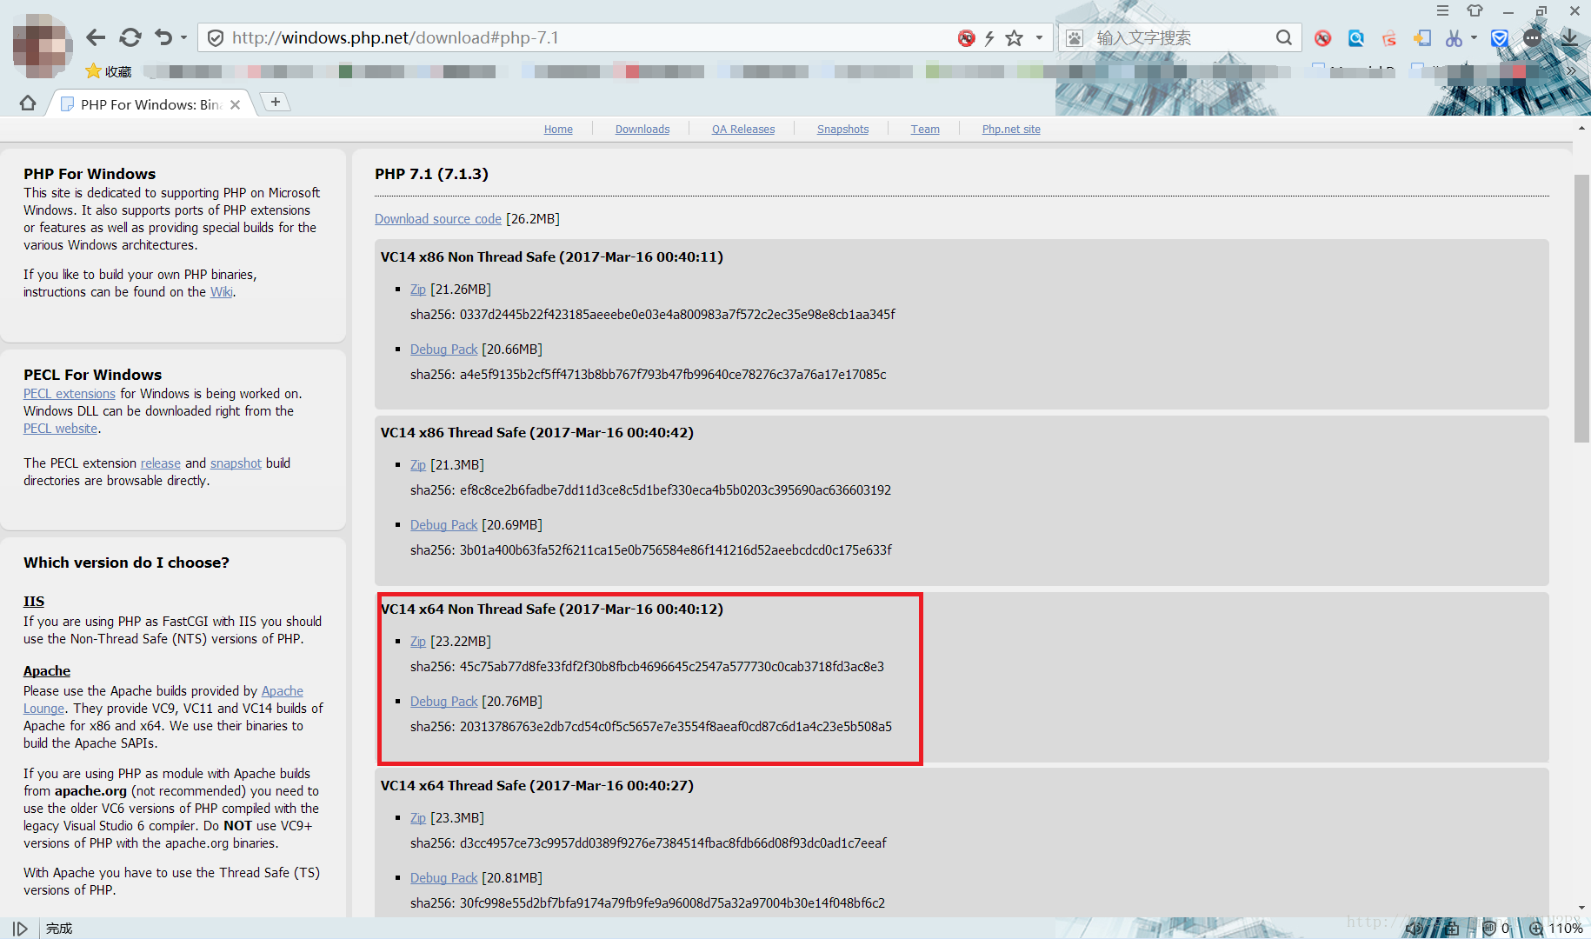The image size is (1591, 939).
Task: Click the Apache heading in sidebar
Action: (x=47, y=671)
